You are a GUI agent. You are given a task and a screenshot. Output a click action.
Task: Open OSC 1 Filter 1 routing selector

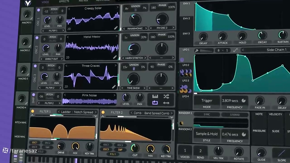53,31
